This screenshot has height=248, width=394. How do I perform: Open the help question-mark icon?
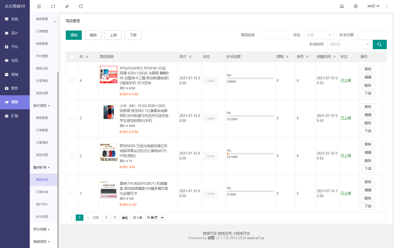point(356,6)
